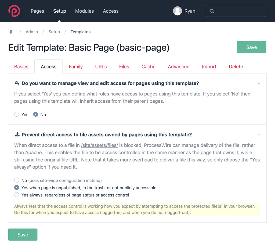Switch to the Advanced tab
The height and width of the screenshot is (250, 275).
pyautogui.click(x=179, y=67)
